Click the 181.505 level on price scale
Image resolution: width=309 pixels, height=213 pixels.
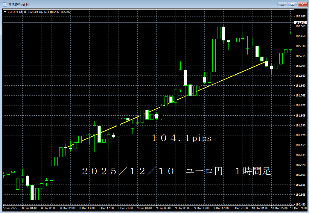pyautogui.click(x=300, y=116)
